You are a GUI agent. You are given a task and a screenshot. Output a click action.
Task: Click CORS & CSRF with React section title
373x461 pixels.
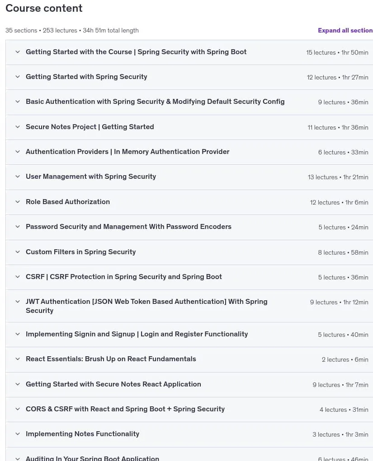[x=125, y=409]
